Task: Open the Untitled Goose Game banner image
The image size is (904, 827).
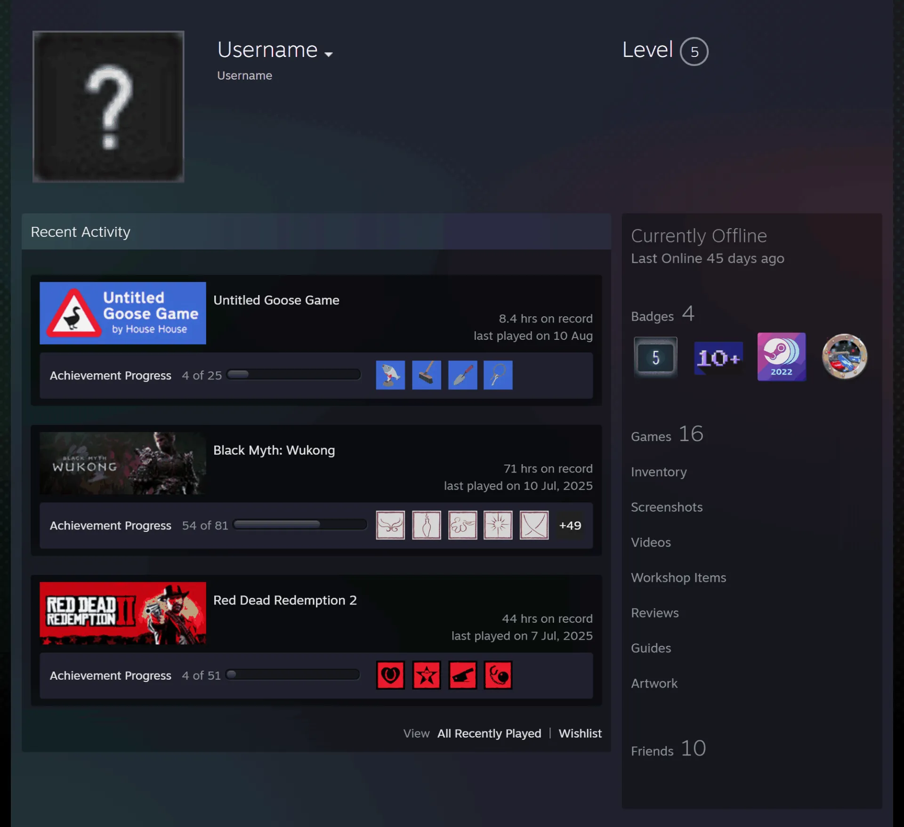Action: coord(123,313)
